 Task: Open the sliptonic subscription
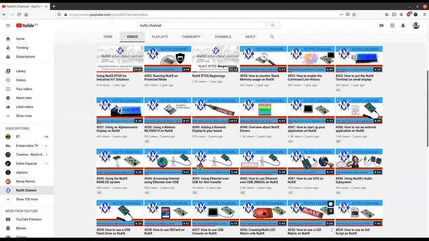pyautogui.click(x=27, y=173)
